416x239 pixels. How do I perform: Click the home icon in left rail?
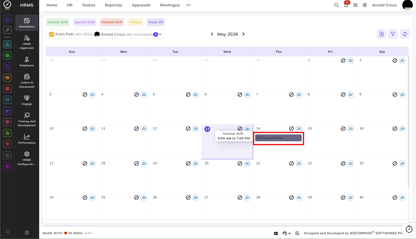[x=7, y=19]
